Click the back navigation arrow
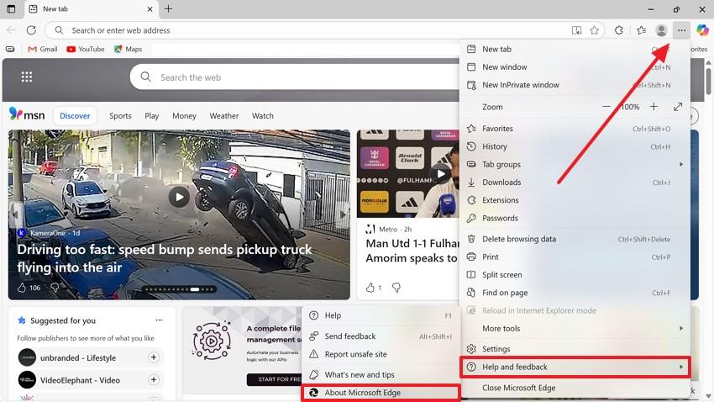The height and width of the screenshot is (402, 714). [11, 30]
